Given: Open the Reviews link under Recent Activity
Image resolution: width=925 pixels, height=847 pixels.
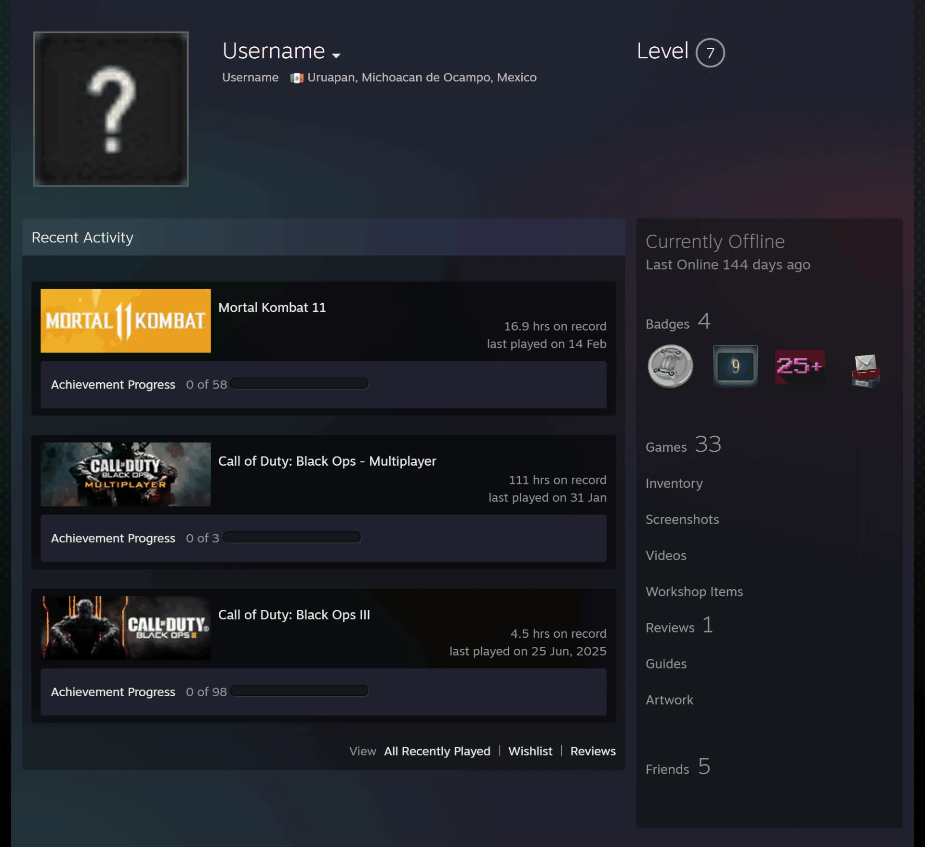Looking at the screenshot, I should 593,751.
